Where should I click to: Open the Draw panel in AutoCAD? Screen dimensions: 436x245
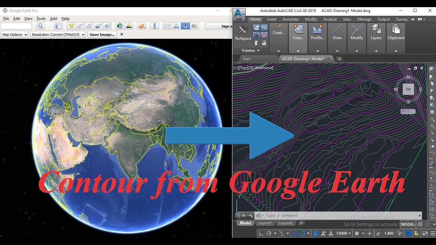coord(337,33)
